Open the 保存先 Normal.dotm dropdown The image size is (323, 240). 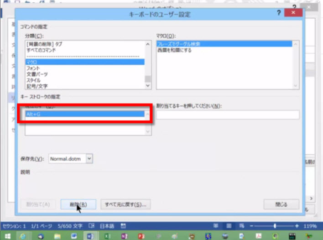pyautogui.click(x=89, y=158)
